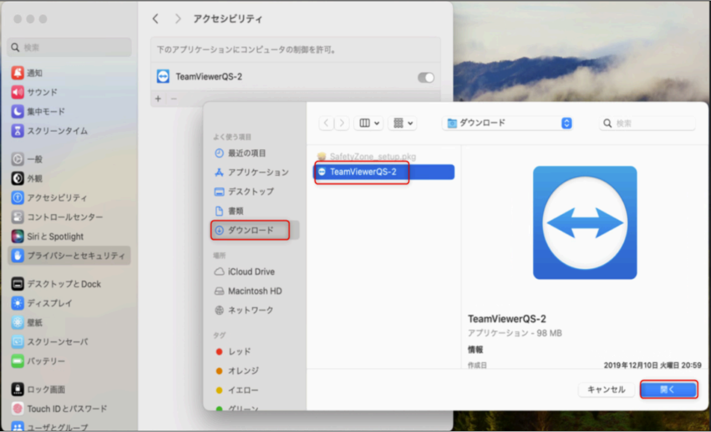Open the grid grouping options dropdown
Image resolution: width=711 pixels, height=432 pixels.
[x=403, y=124]
